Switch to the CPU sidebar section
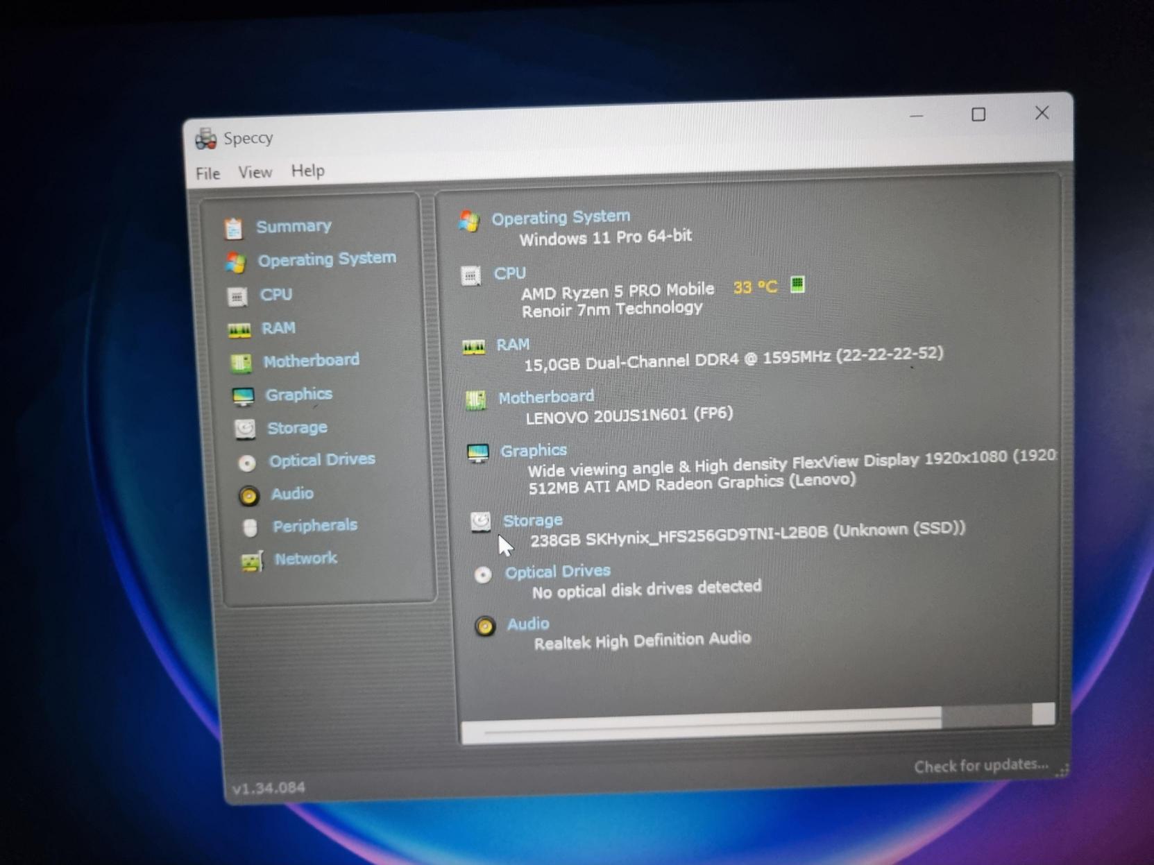1154x865 pixels. click(x=276, y=295)
